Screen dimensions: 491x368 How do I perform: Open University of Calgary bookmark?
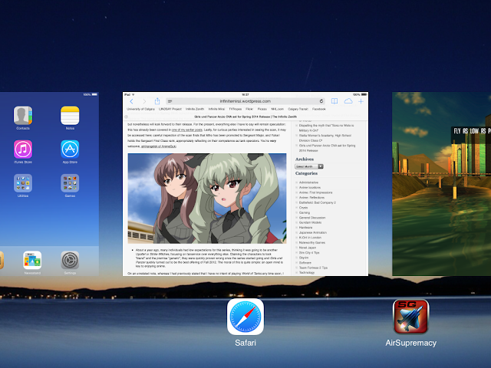[140, 109]
